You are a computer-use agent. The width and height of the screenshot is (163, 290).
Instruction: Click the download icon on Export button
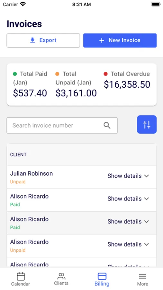tap(32, 40)
